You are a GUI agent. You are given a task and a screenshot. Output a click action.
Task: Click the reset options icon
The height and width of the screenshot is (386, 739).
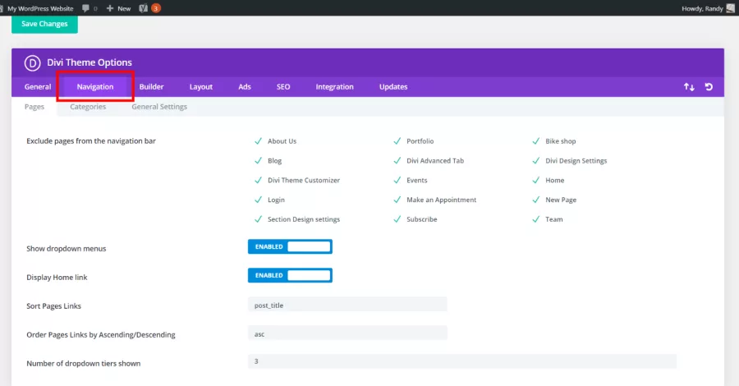[x=709, y=87]
